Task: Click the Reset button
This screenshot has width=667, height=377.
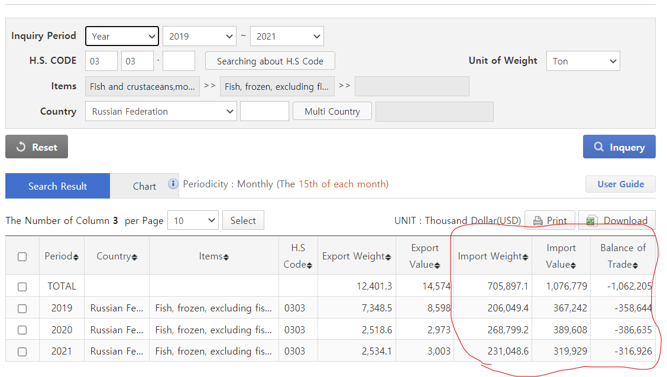Action: point(37,147)
